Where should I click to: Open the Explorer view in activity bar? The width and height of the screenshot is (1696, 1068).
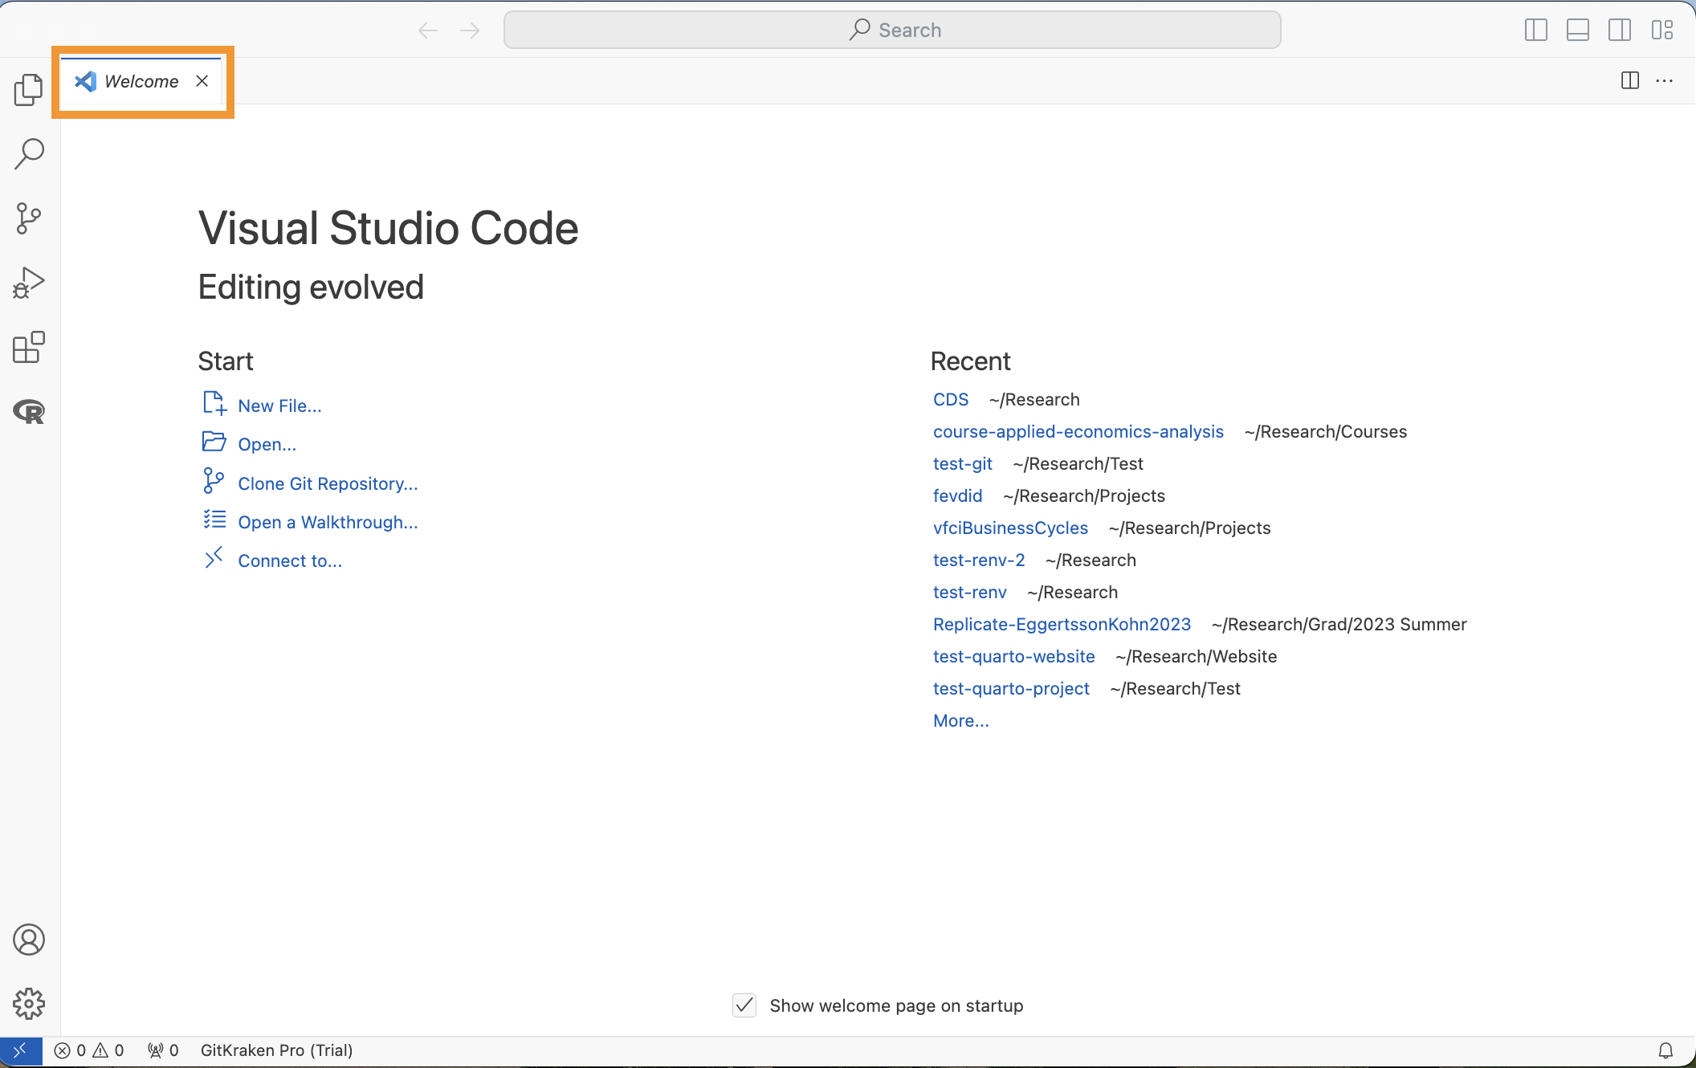point(29,89)
